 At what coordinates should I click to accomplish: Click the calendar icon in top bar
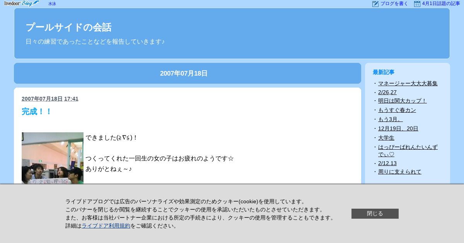pos(417,4)
